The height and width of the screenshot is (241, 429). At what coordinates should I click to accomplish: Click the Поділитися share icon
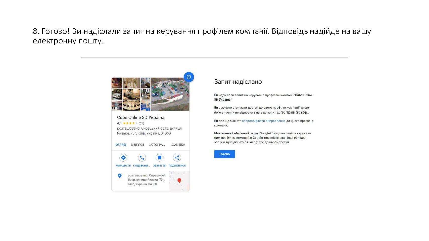[177, 158]
